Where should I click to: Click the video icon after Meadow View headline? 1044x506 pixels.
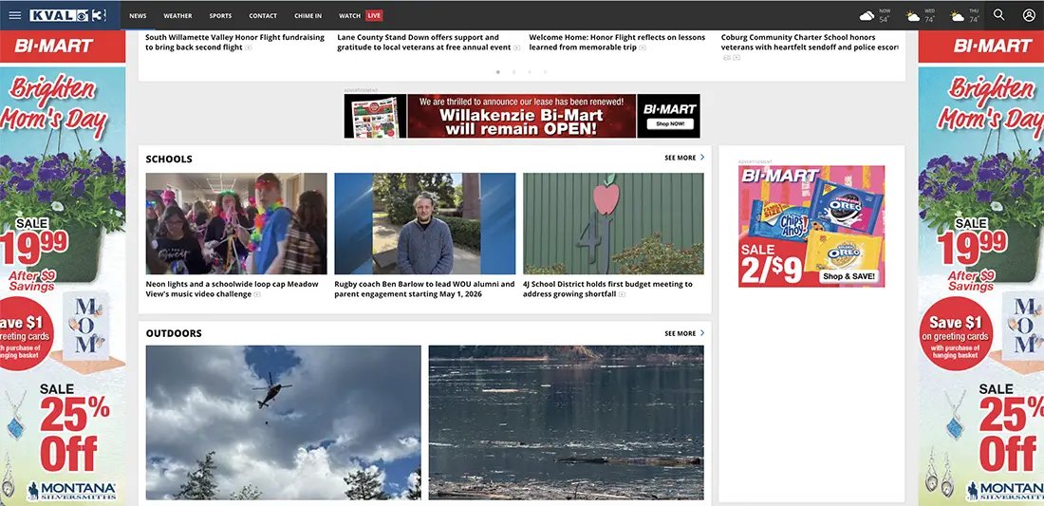pos(257,294)
